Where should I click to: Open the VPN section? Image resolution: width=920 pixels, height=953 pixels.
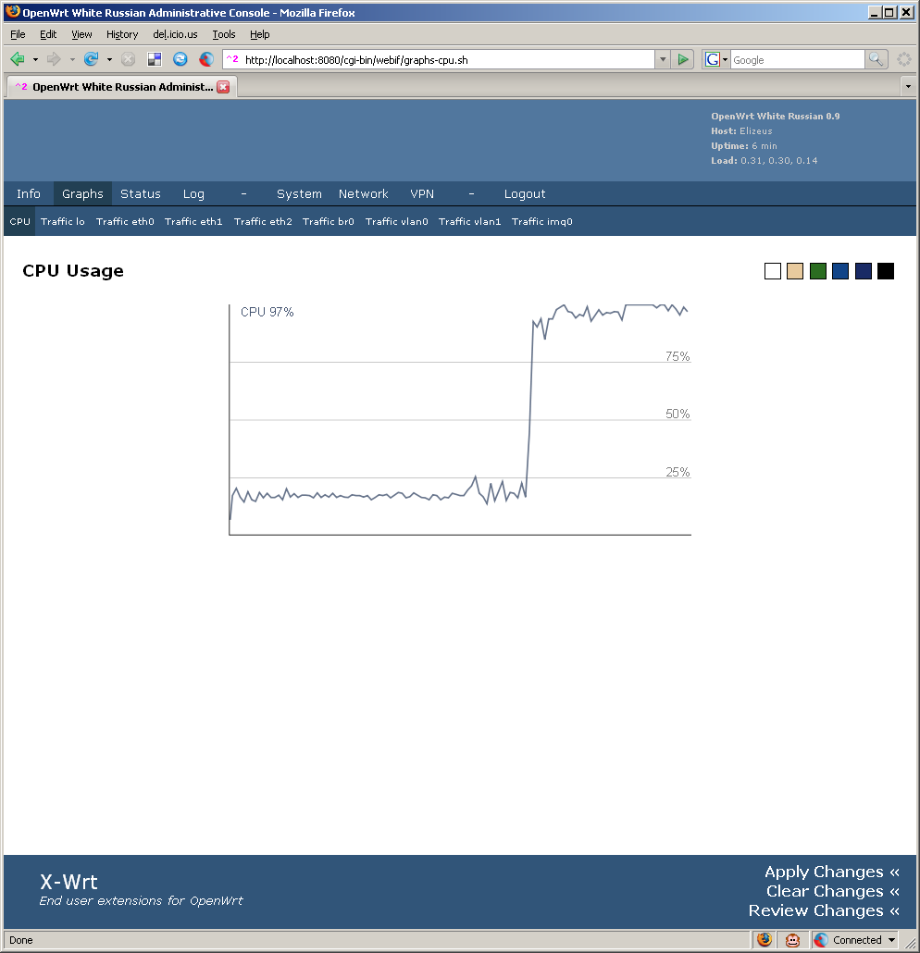pyautogui.click(x=422, y=194)
